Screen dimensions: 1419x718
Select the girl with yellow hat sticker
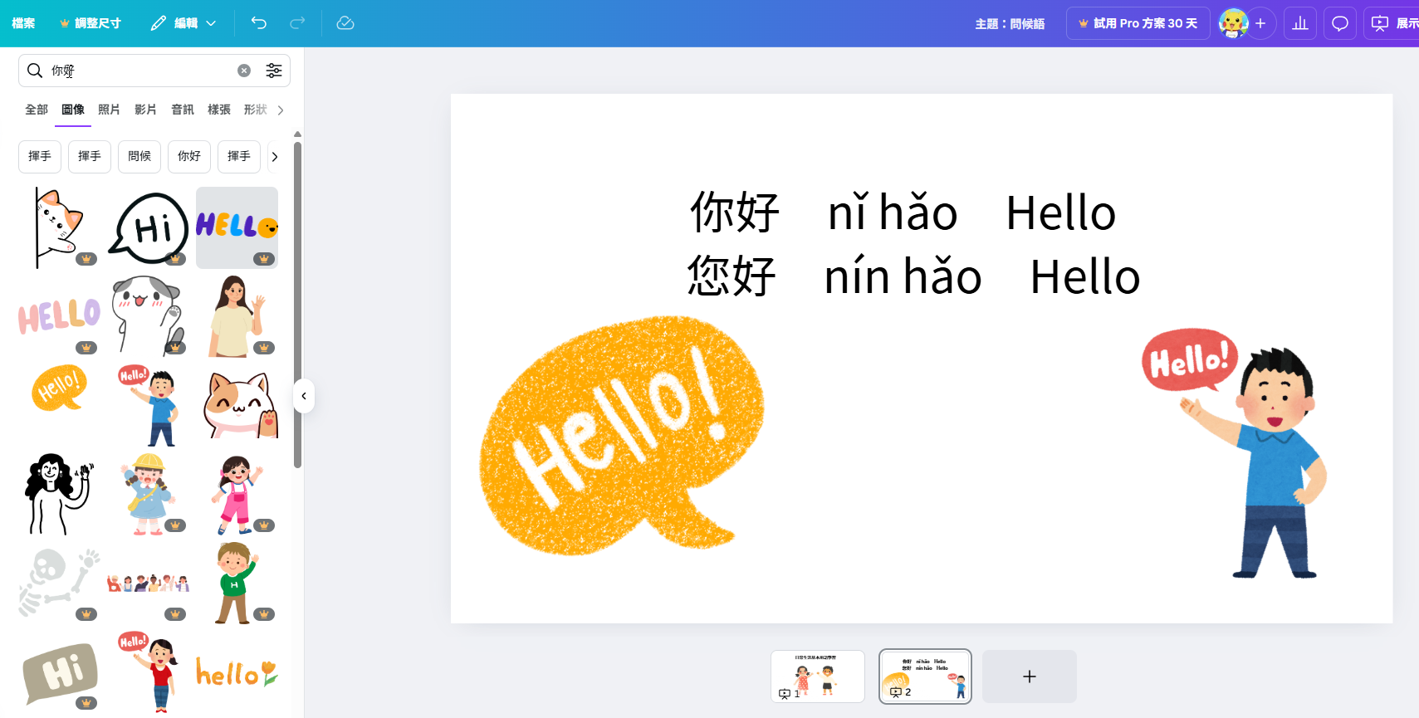click(148, 494)
